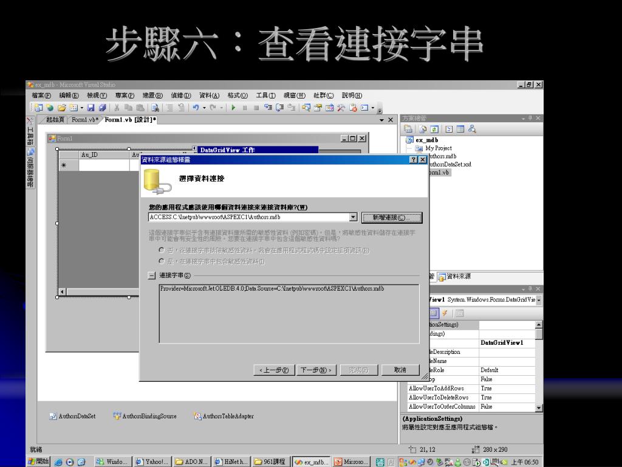The image size is (622, 467).
Task: Click the Windows Start (開始) button
Action: coord(38,462)
